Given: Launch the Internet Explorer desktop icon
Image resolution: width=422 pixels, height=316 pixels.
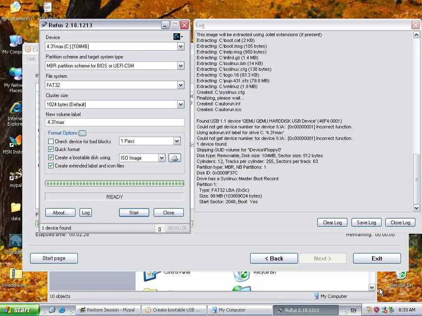Looking at the screenshot, I should click(15, 114).
